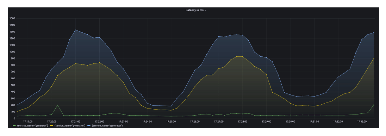
Task: Click the blue series lowest point near 17:25:00
Action: click(x=171, y=106)
